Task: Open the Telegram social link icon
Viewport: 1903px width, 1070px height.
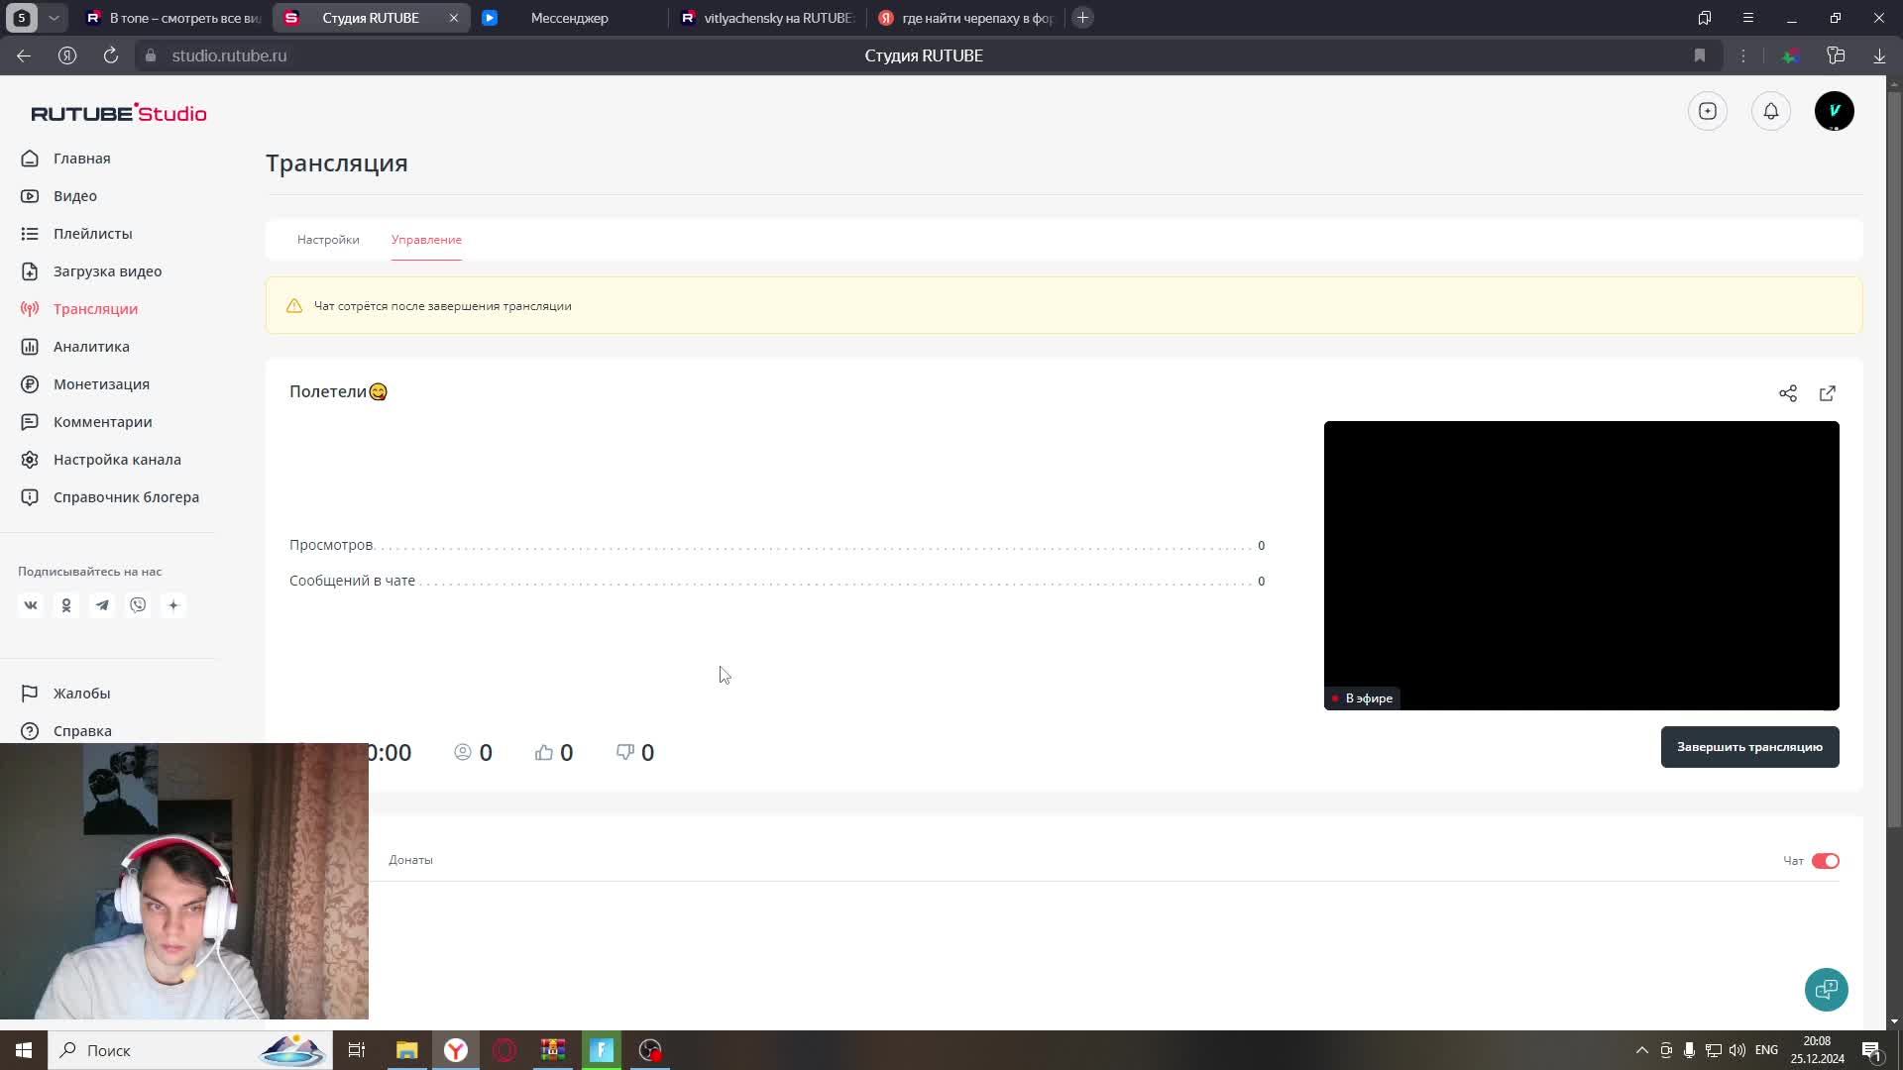Action: [x=102, y=605]
